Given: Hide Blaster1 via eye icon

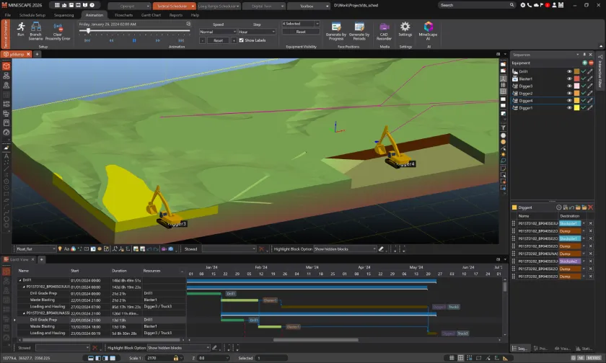Looking at the screenshot, I should click(569, 79).
